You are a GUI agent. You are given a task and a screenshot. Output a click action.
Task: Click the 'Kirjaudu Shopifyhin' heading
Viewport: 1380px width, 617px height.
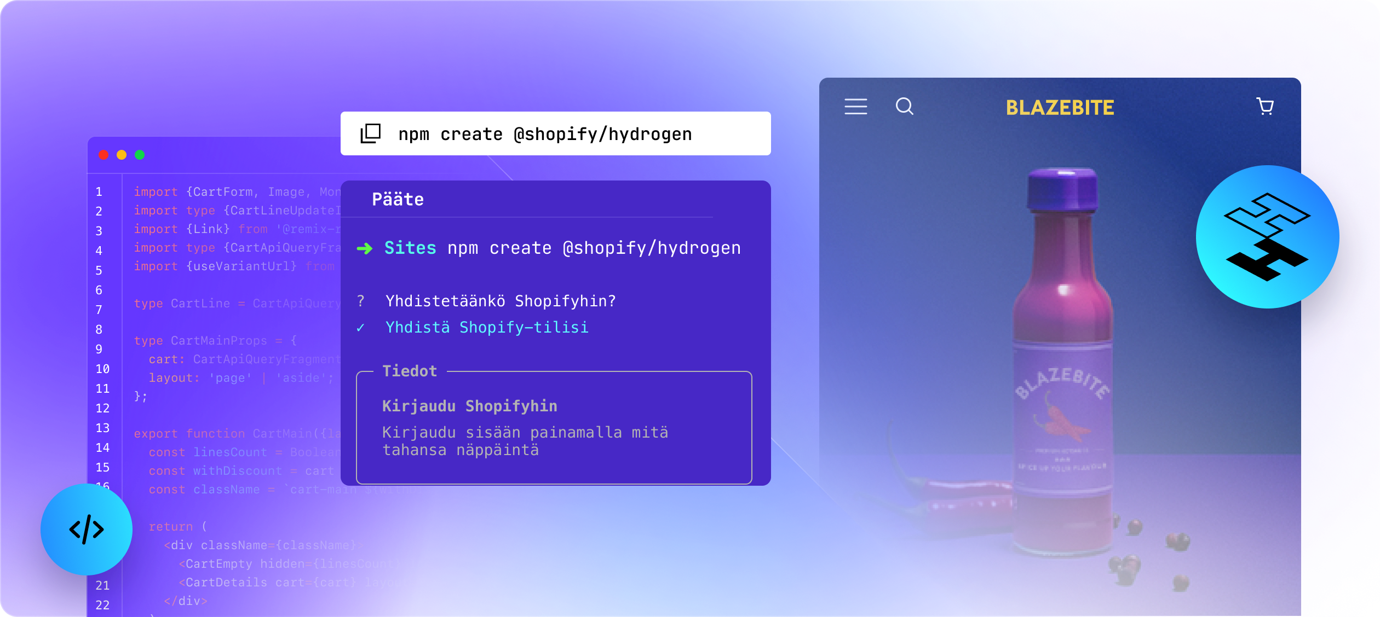pos(469,406)
